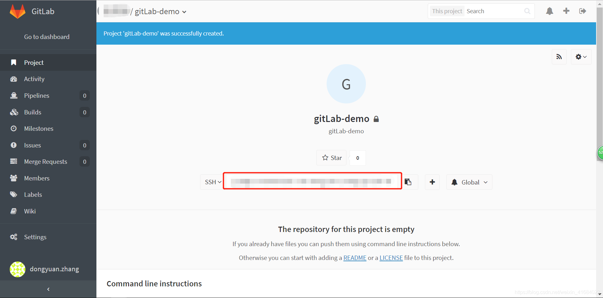Focus the Search input field
Image resolution: width=603 pixels, height=298 pixels.
tap(494, 11)
